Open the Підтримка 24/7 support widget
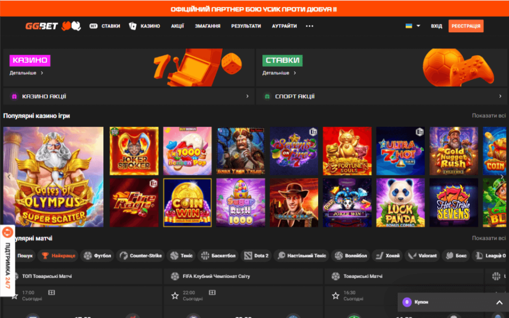Image resolution: width=509 pixels, height=318 pixels. [x=7, y=260]
